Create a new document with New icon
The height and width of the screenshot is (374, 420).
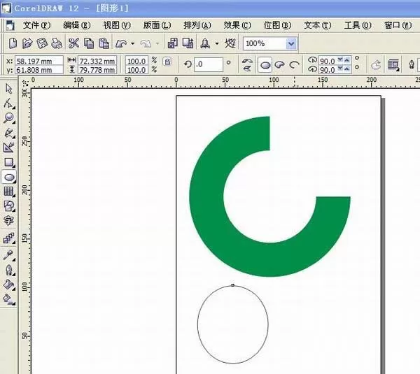13,43
